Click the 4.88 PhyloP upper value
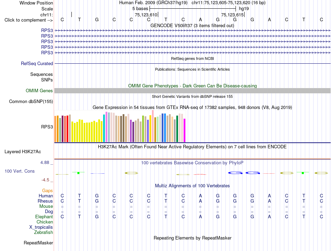 click(45, 163)
